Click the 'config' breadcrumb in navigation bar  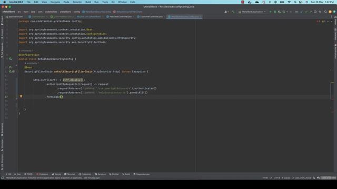click(76, 12)
